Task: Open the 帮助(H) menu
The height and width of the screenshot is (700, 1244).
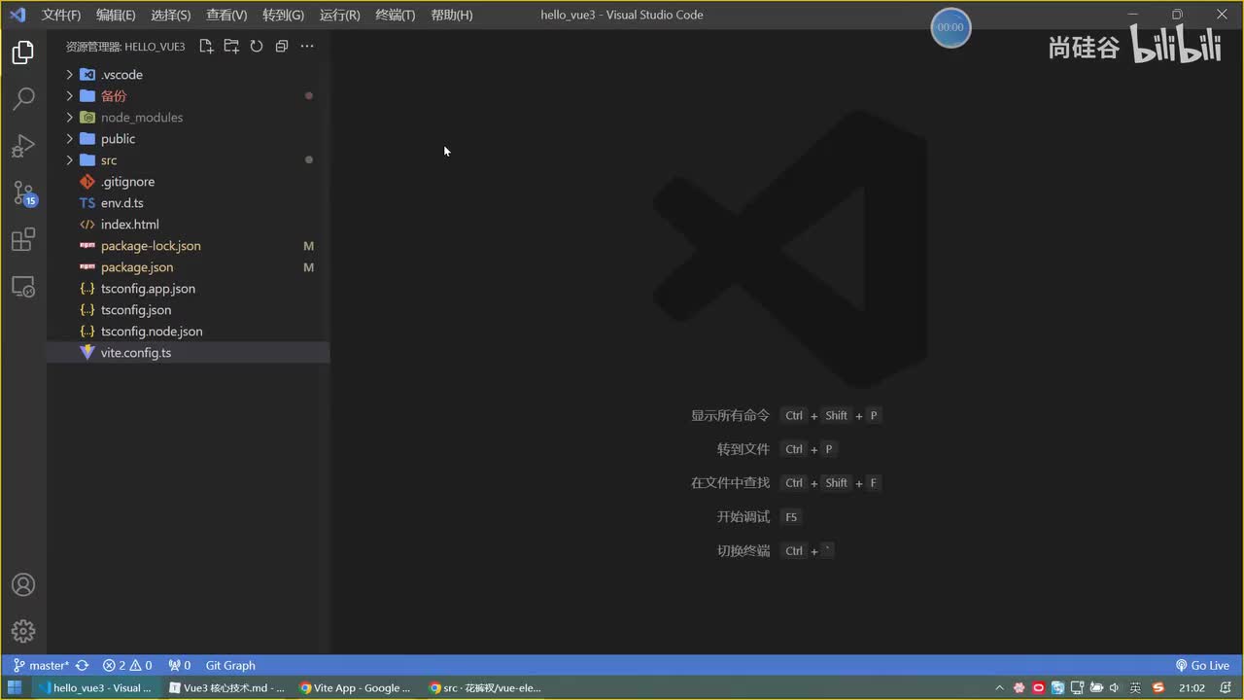Action: point(451,16)
